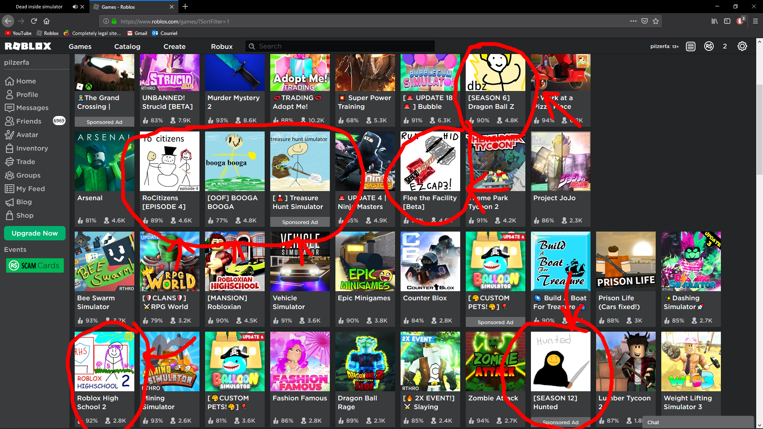Viewport: 763px width, 429px height.
Task: Open the Profile sidebar icon
Action: coord(10,95)
